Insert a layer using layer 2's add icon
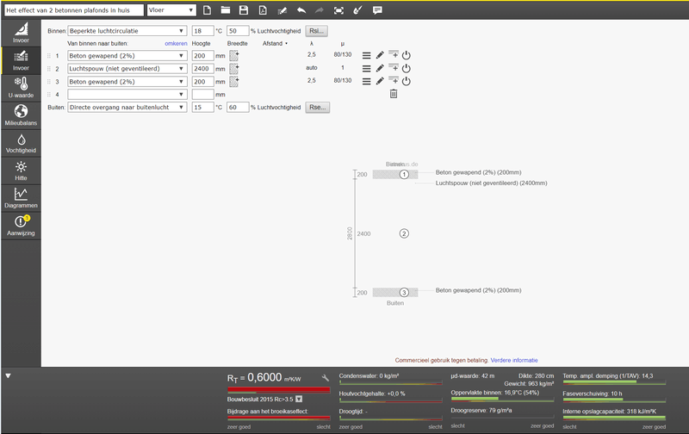The image size is (689, 434). (394, 68)
